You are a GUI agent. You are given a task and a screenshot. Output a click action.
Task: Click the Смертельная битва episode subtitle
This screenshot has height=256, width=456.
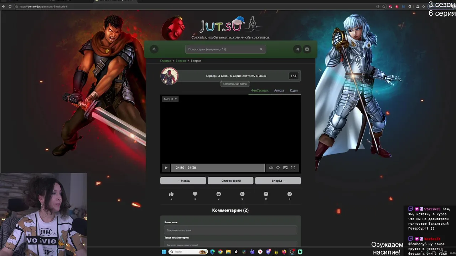(235, 84)
